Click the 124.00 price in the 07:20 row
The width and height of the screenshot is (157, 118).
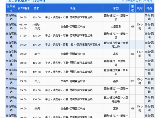[x=37, y=36]
